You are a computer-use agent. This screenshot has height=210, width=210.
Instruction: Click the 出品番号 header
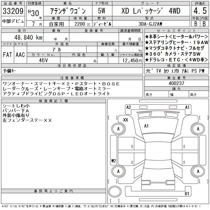coord(13,3)
